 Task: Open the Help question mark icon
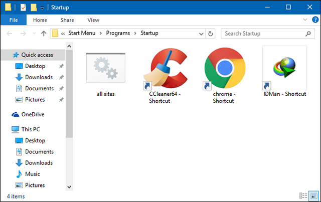(315, 20)
